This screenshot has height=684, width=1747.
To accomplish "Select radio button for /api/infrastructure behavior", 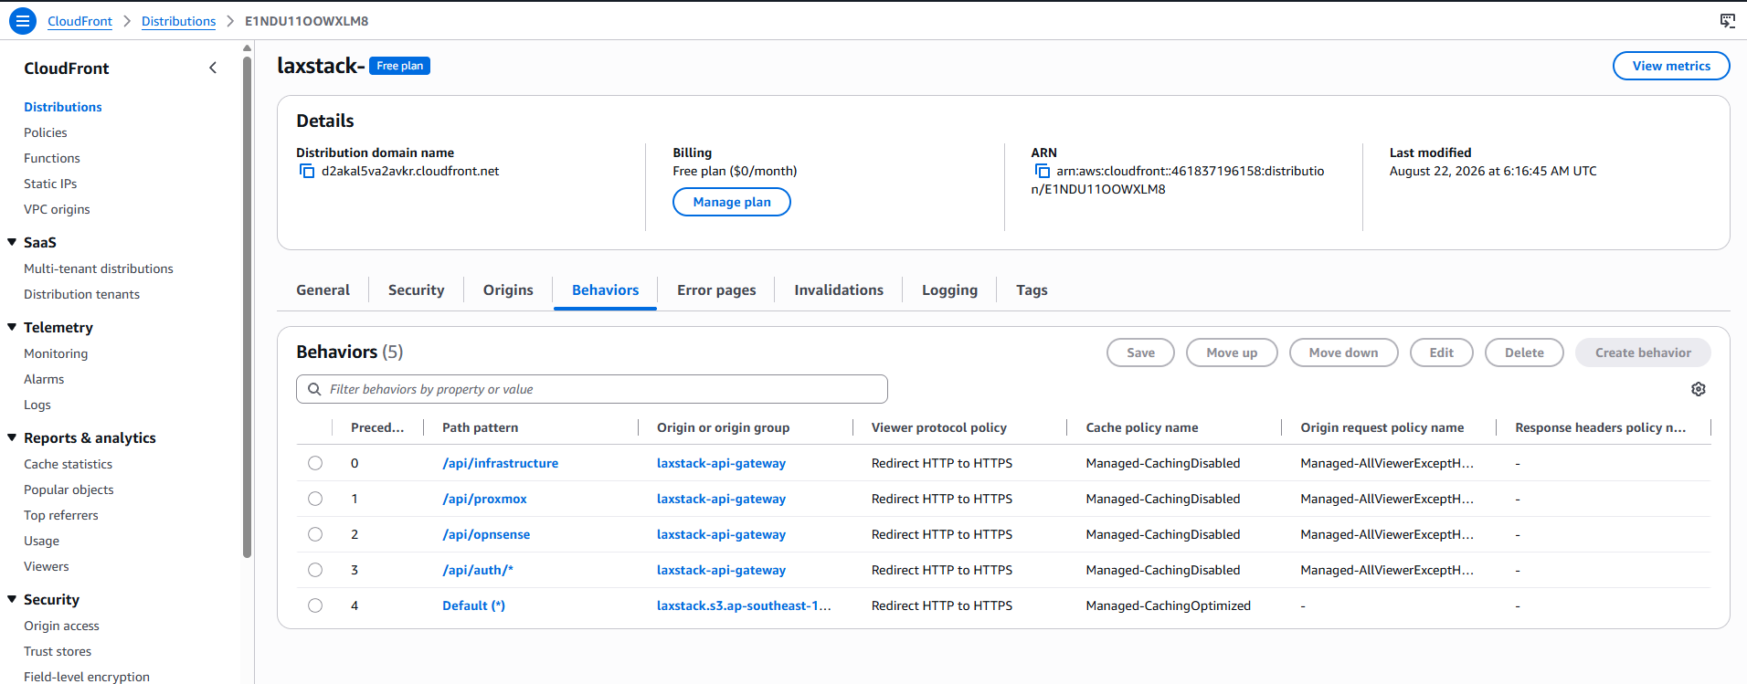I will pyautogui.click(x=315, y=463).
